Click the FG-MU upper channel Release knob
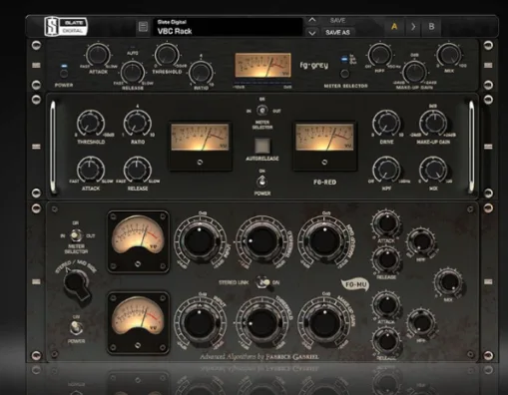The width and height of the screenshot is (508, 395). [x=386, y=259]
